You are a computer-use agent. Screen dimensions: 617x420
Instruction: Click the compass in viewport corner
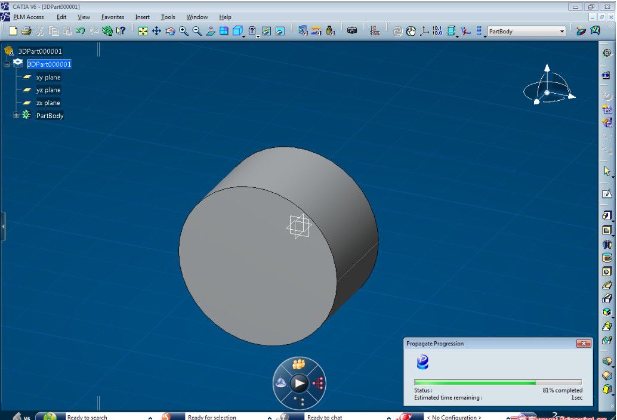coord(548,85)
